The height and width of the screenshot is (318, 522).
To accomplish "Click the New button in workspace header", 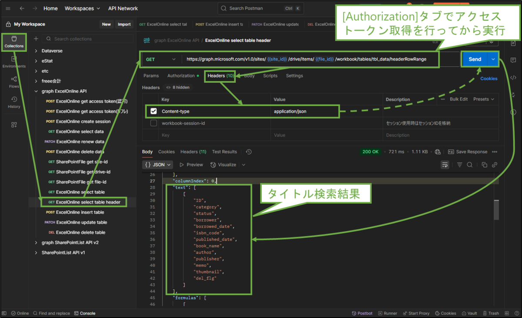I will (x=106, y=24).
